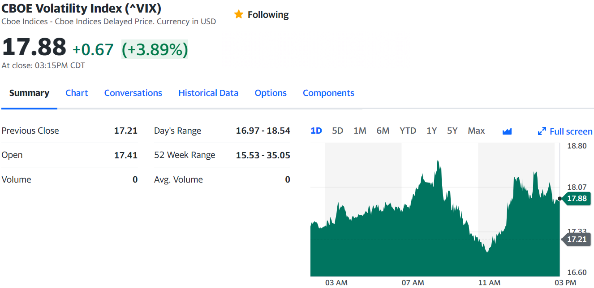
Task: Go to the Historical Data tab
Action: [x=208, y=93]
